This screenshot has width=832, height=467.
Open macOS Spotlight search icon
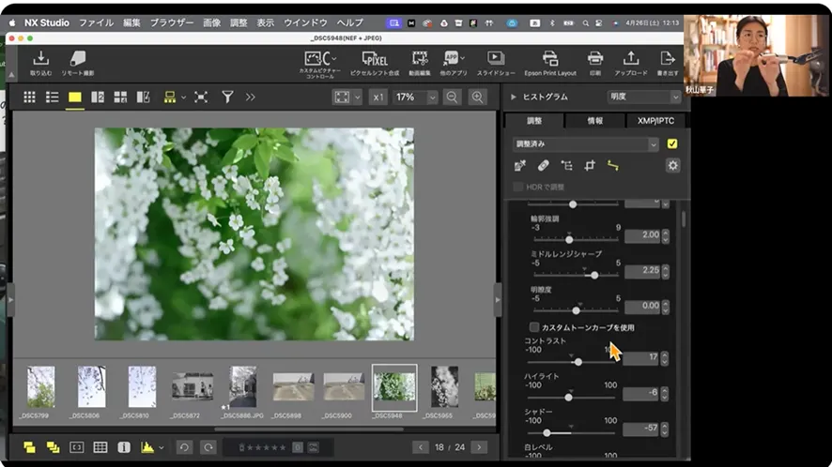585,23
